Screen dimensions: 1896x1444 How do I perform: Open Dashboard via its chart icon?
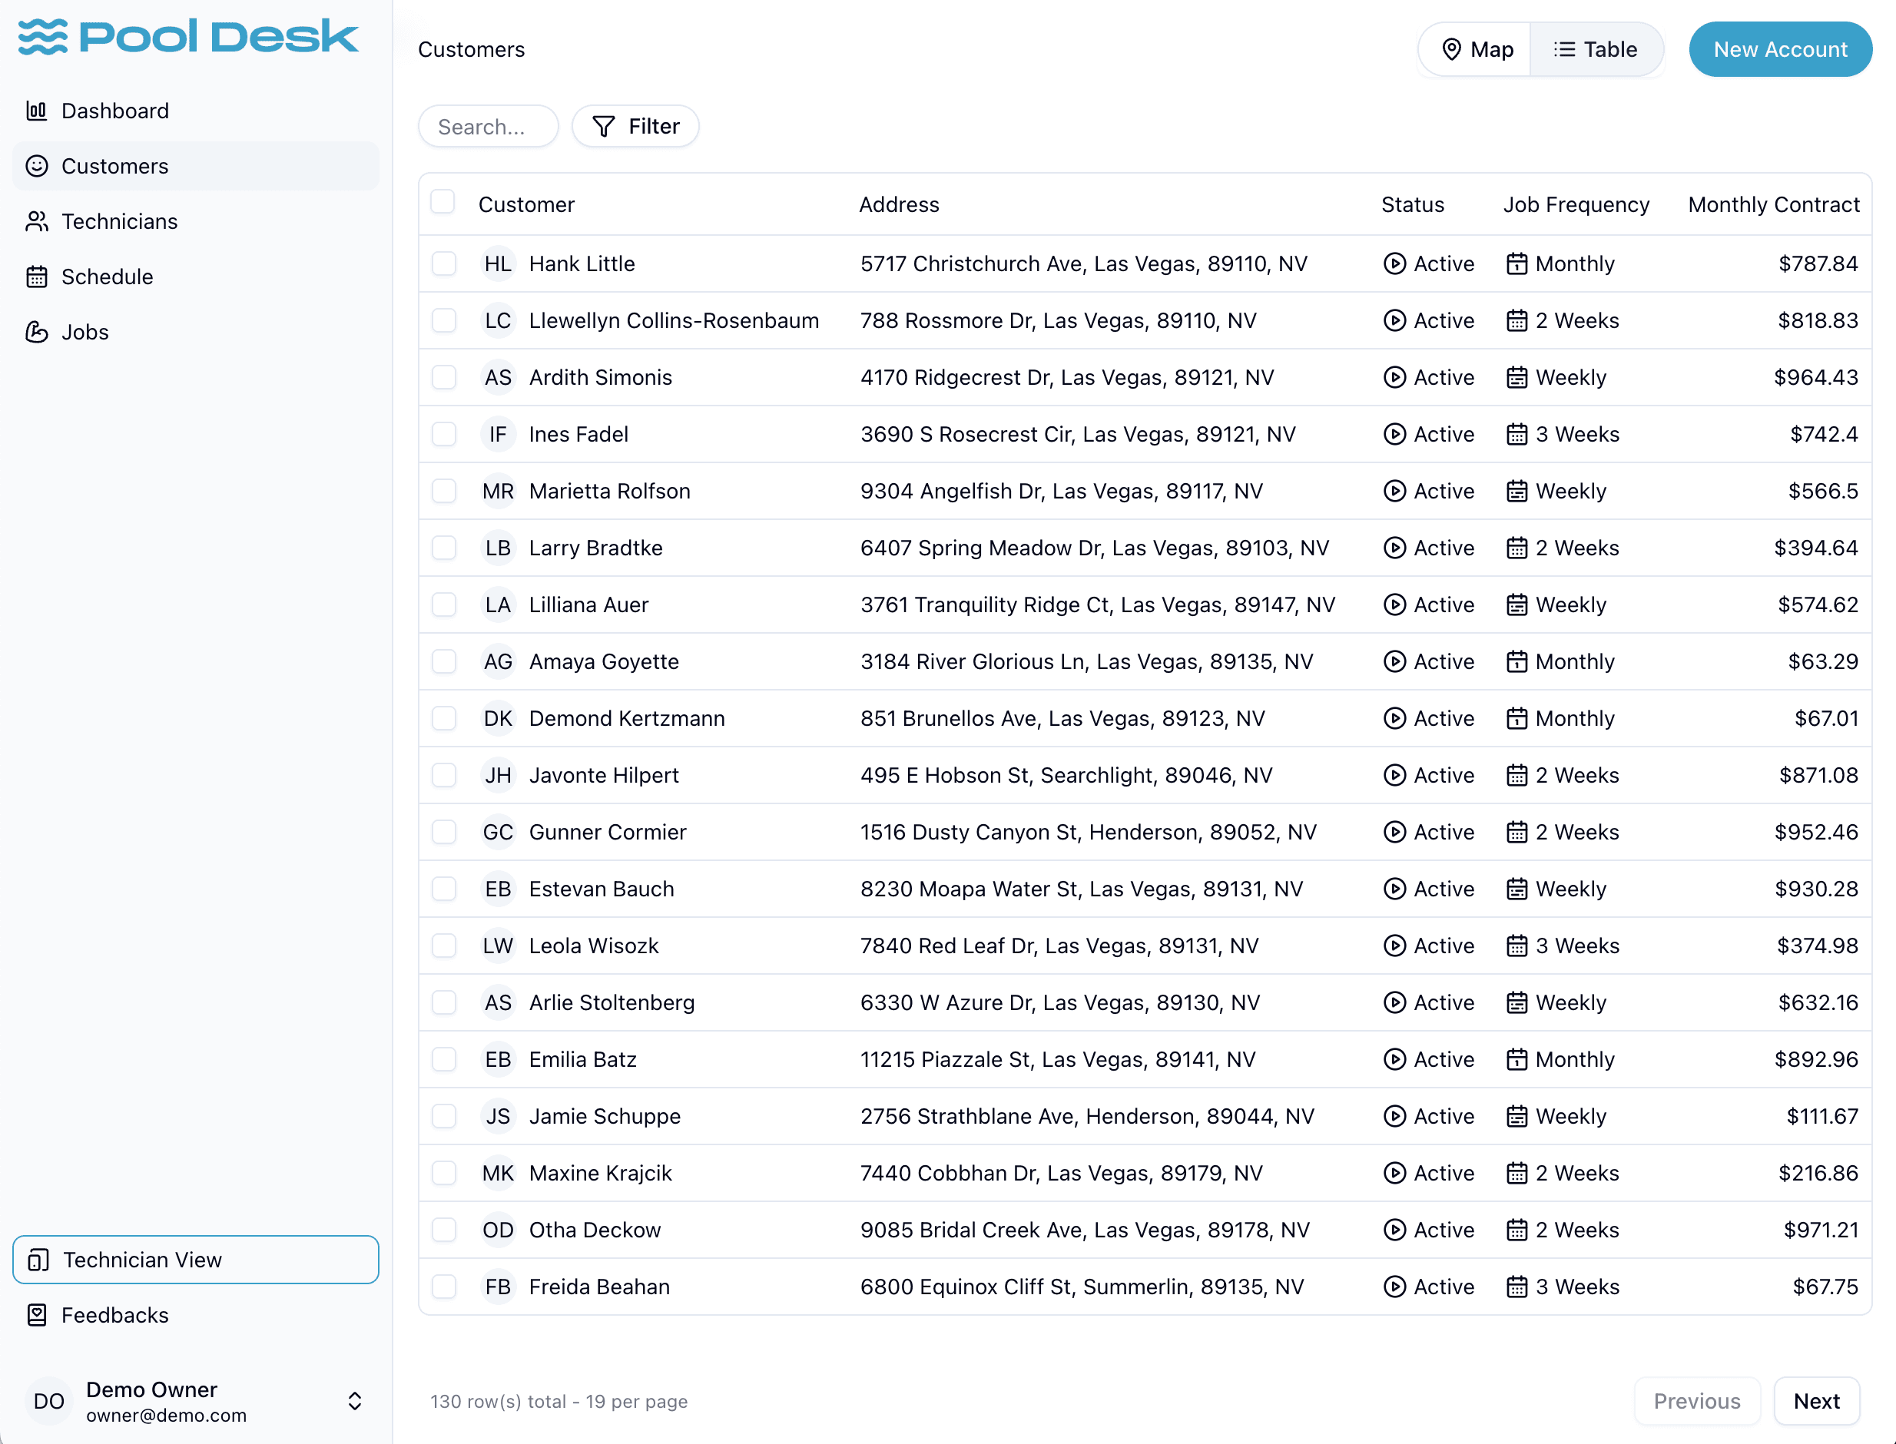(36, 111)
